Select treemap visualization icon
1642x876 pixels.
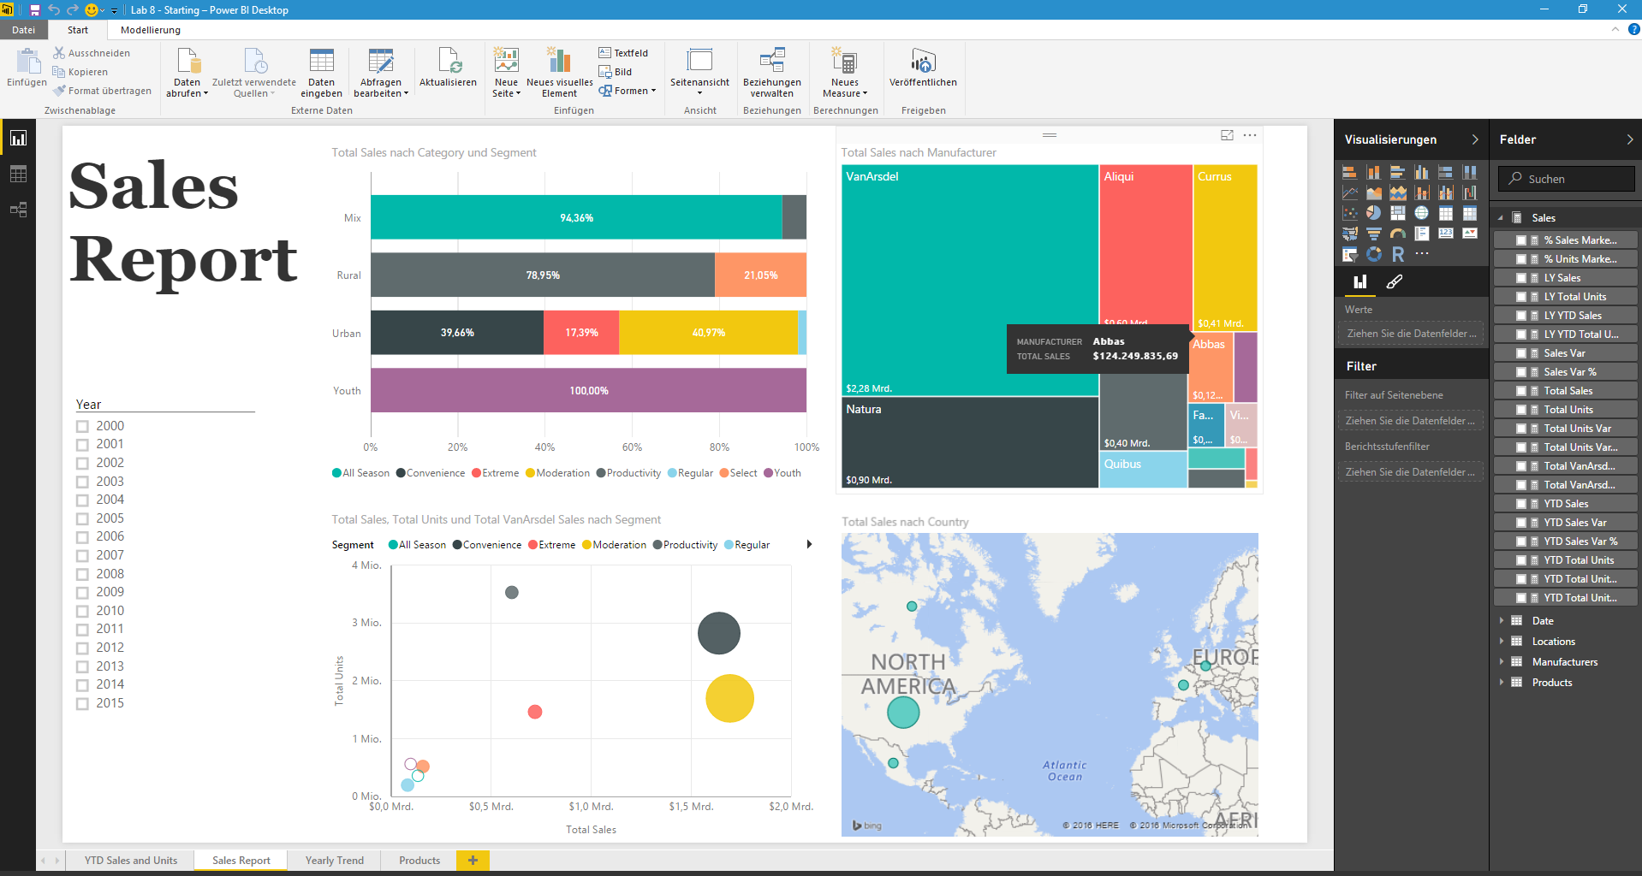point(1397,213)
